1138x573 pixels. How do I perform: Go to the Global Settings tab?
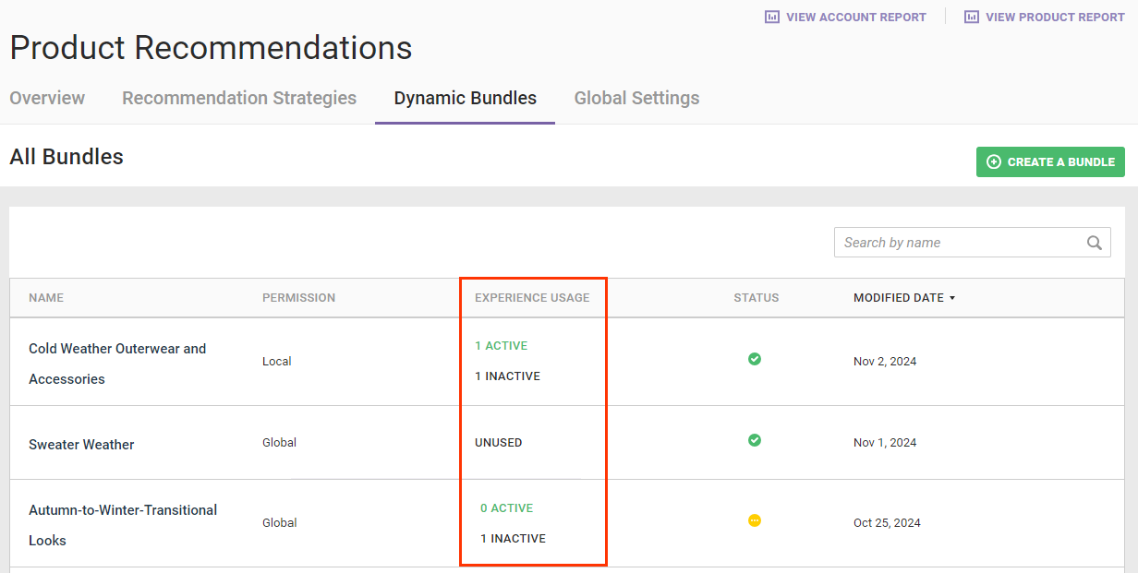click(x=636, y=98)
